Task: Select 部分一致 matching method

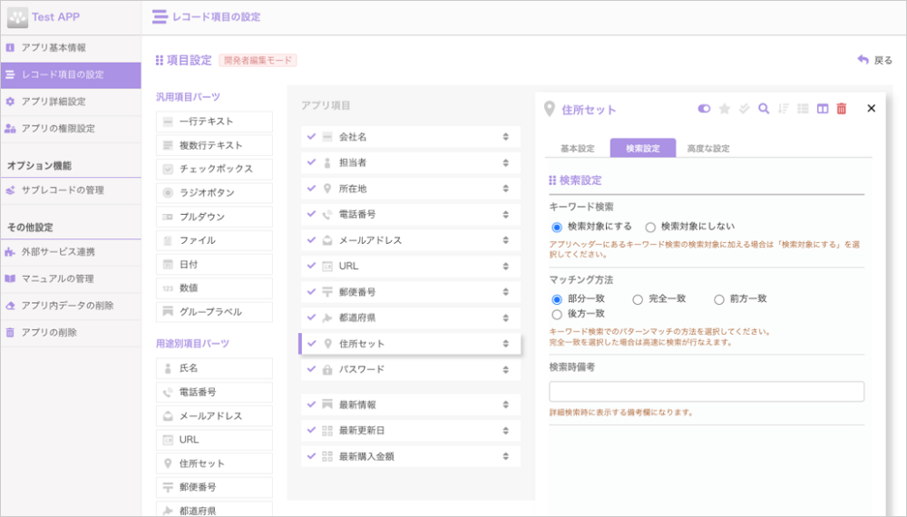Action: [557, 299]
